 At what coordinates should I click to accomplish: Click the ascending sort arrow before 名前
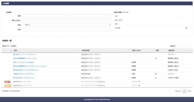[11, 50]
